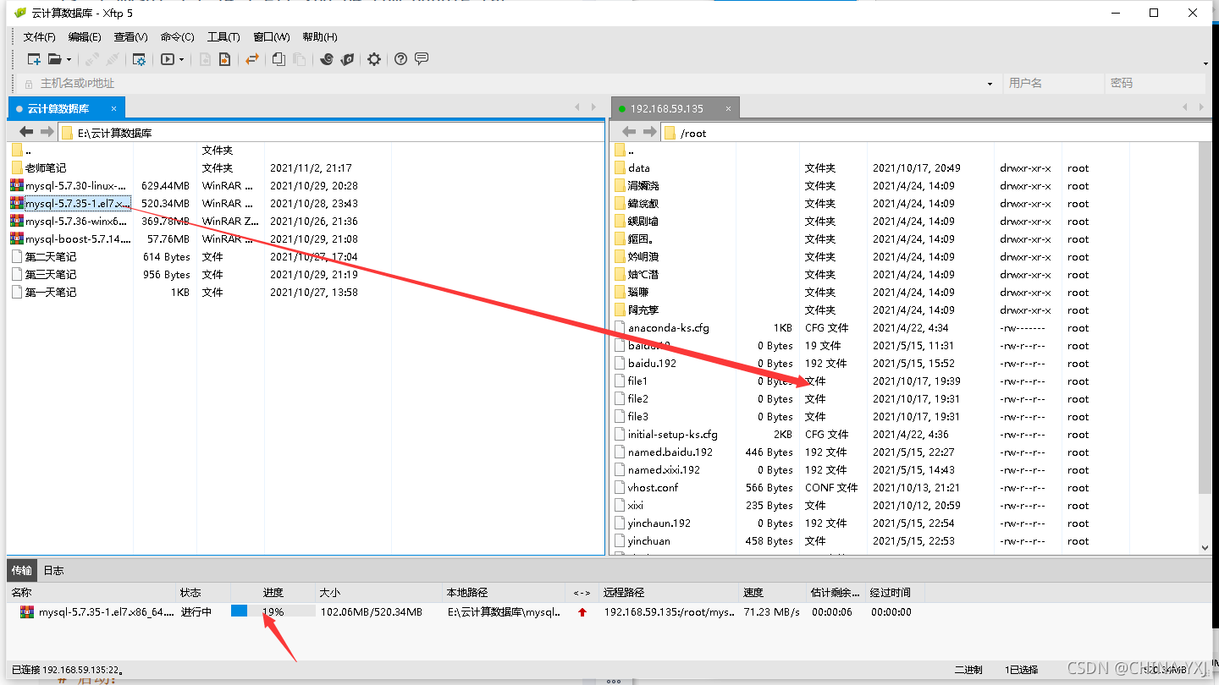The image size is (1219, 685).
Task: Open the 查看(V) menu
Action: pyautogui.click(x=130, y=37)
